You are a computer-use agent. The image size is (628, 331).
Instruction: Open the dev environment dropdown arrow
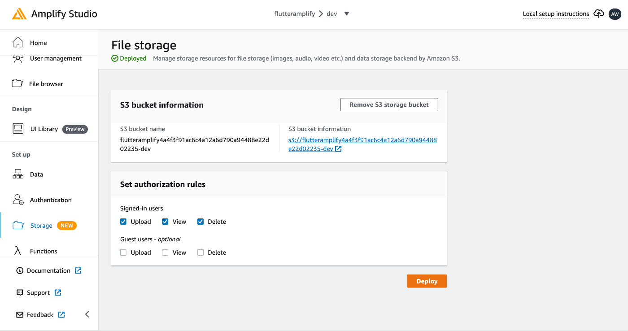(x=346, y=14)
